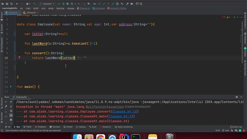Screen dimensions: 247x139
Task: Click the Reload from disk icon
Action: [x=12, y=4]
